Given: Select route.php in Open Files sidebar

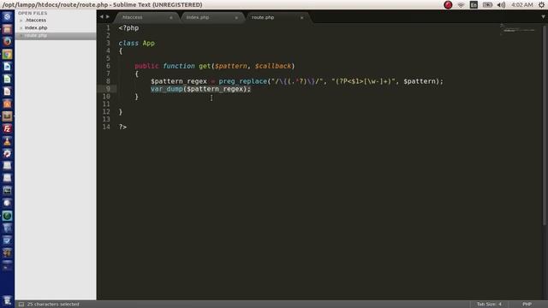Looking at the screenshot, I should 36,36.
